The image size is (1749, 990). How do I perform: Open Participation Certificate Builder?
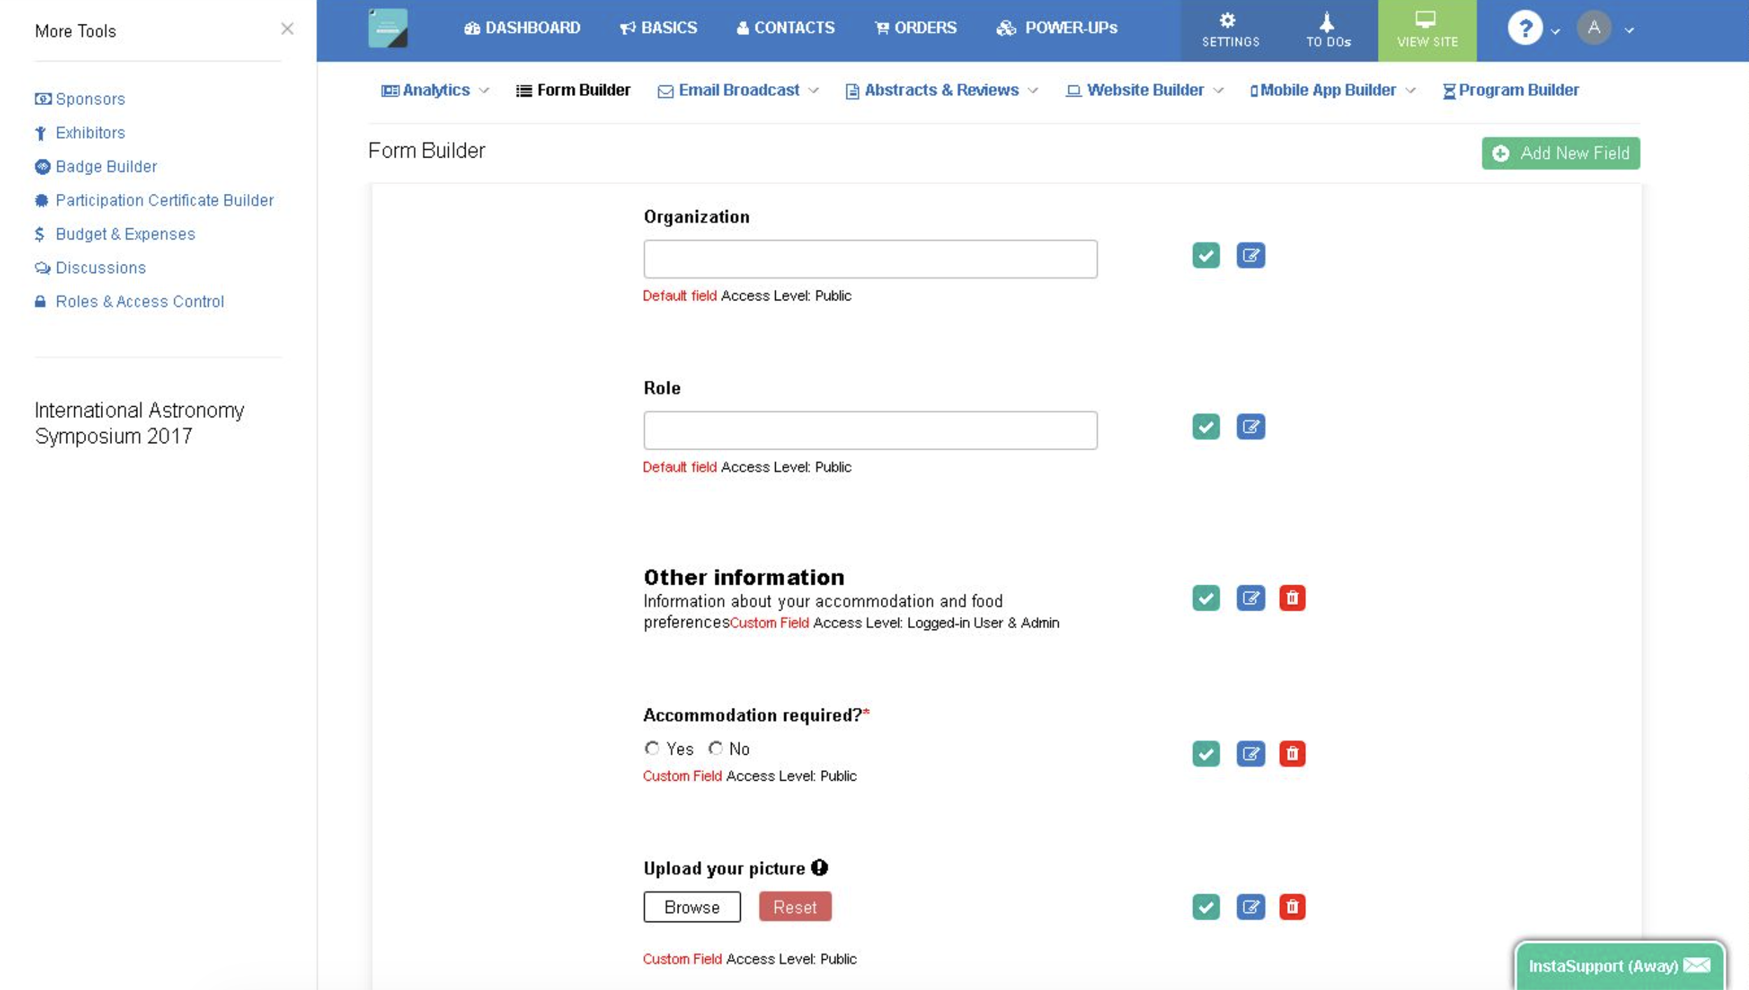point(154,200)
